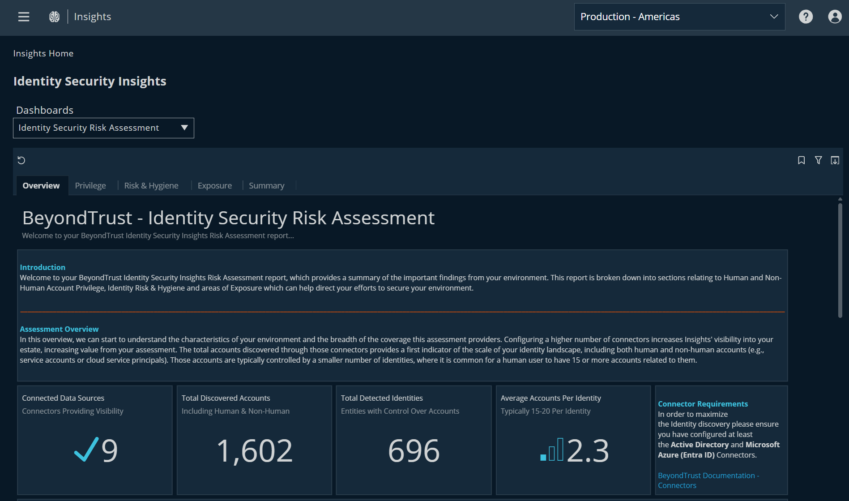Open the Risk & Hygiene tab

151,185
